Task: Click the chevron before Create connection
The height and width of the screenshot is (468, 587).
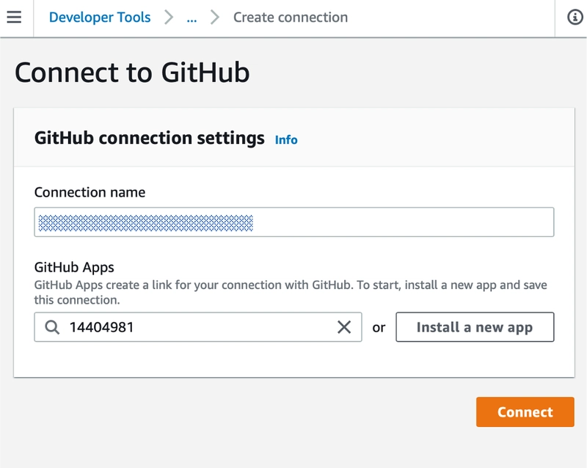Action: tap(215, 17)
